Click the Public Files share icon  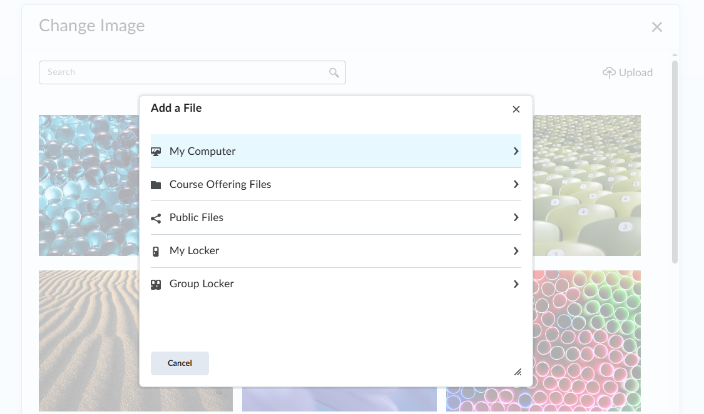coord(156,218)
